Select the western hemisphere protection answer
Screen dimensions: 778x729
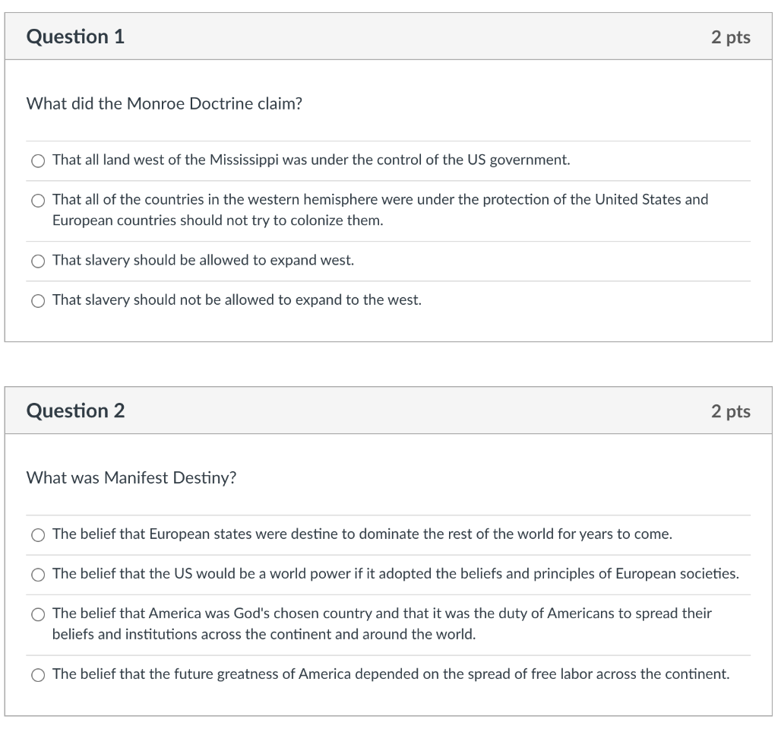(37, 200)
